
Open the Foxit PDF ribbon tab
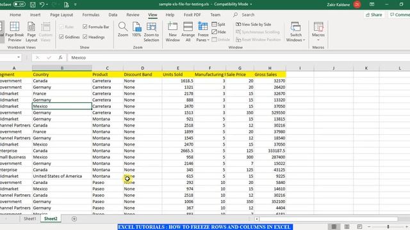click(x=192, y=15)
